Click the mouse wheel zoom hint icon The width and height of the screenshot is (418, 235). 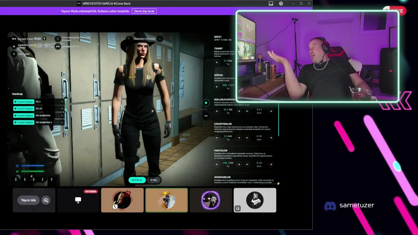(x=58, y=39)
